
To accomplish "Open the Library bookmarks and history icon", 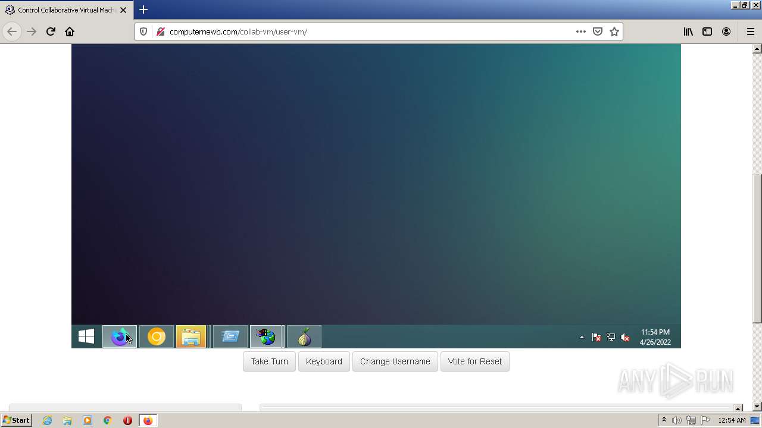I will coord(688,32).
